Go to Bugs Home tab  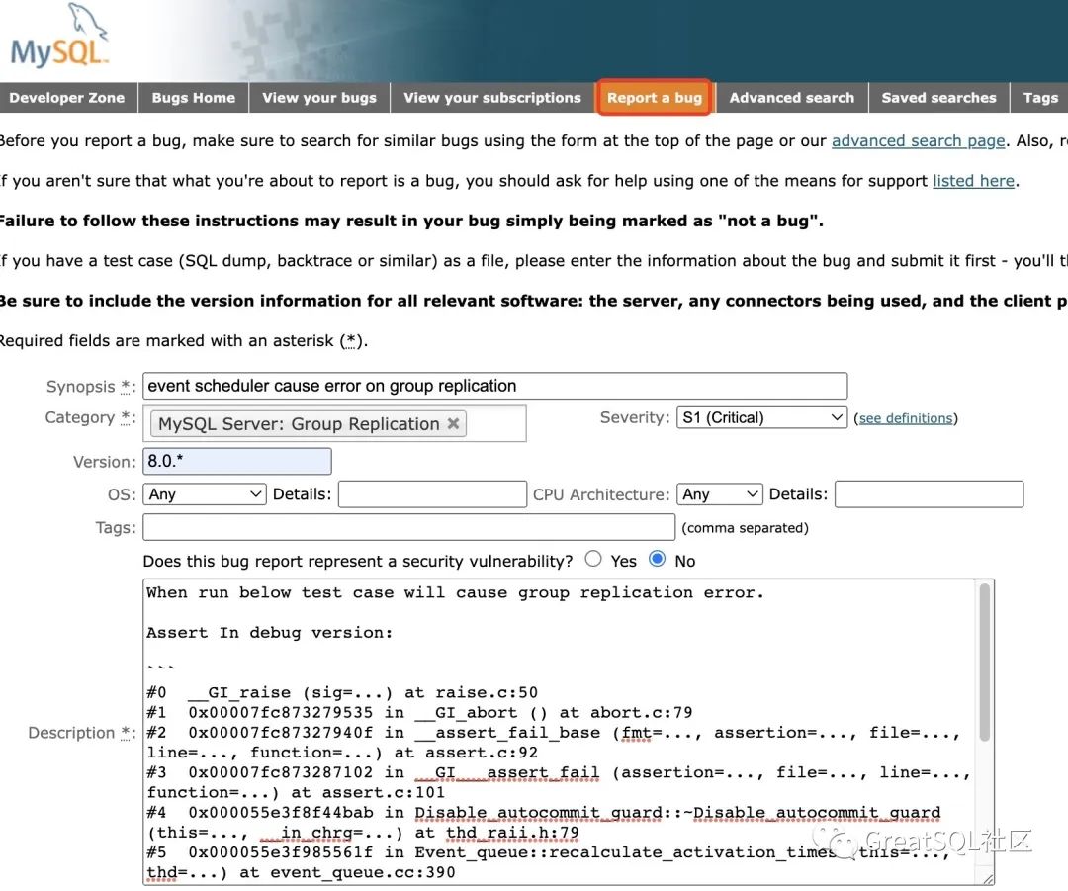point(194,98)
